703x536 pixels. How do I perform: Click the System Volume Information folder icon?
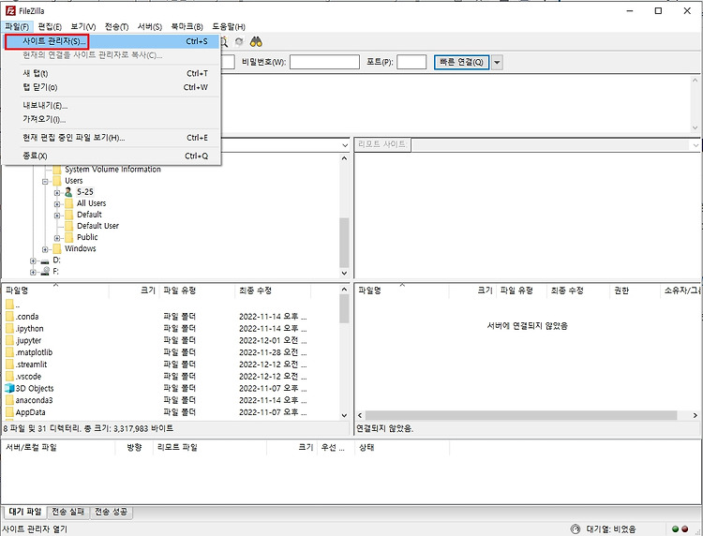(57, 170)
